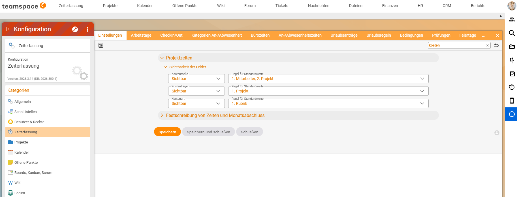Click the wrench icon in Konfiguration header
The width and height of the screenshot is (517, 197).
click(75, 29)
